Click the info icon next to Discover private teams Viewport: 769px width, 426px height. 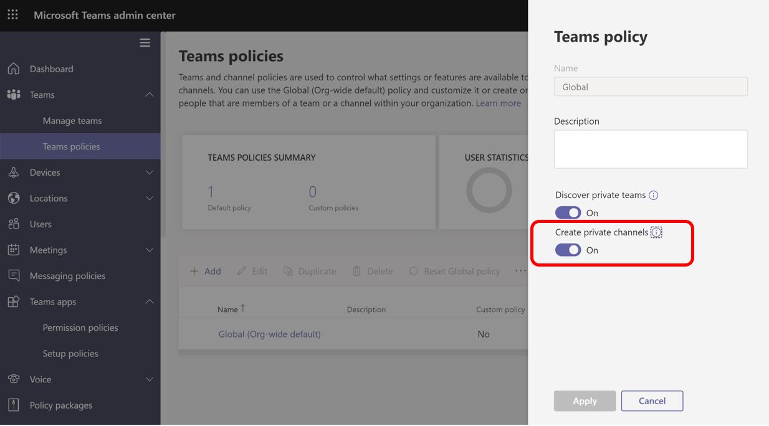(653, 195)
